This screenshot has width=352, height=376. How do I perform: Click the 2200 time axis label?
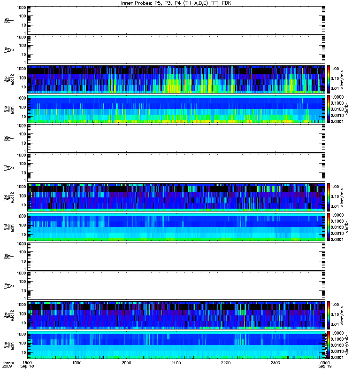pyautogui.click(x=226, y=362)
